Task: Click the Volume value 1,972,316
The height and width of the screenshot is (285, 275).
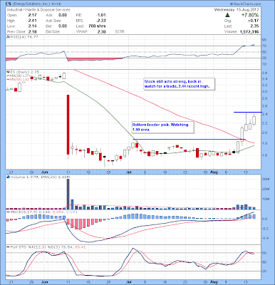Action: point(249,31)
